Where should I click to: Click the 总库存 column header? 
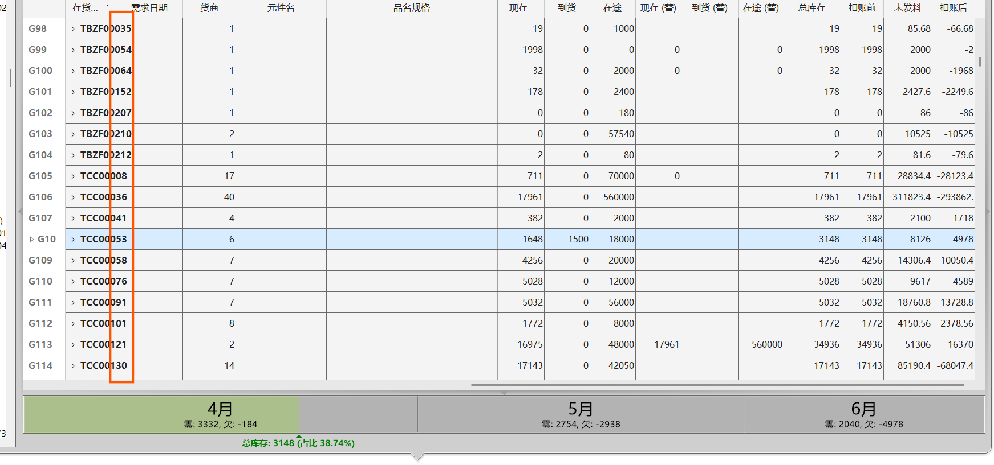(x=812, y=8)
